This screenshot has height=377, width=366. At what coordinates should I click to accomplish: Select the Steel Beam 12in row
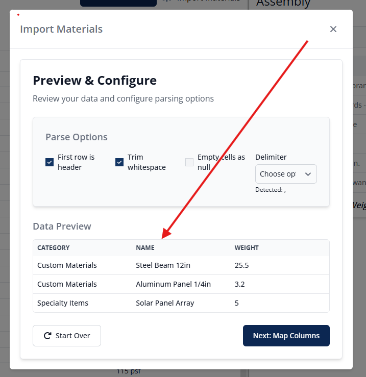(x=163, y=265)
